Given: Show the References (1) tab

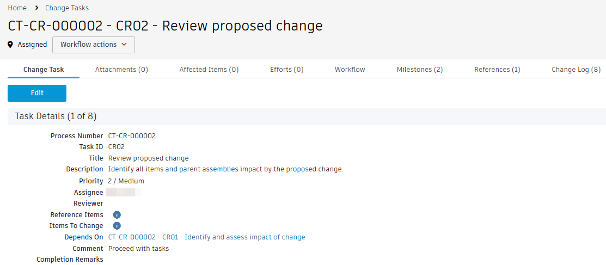Looking at the screenshot, I should pos(497,70).
